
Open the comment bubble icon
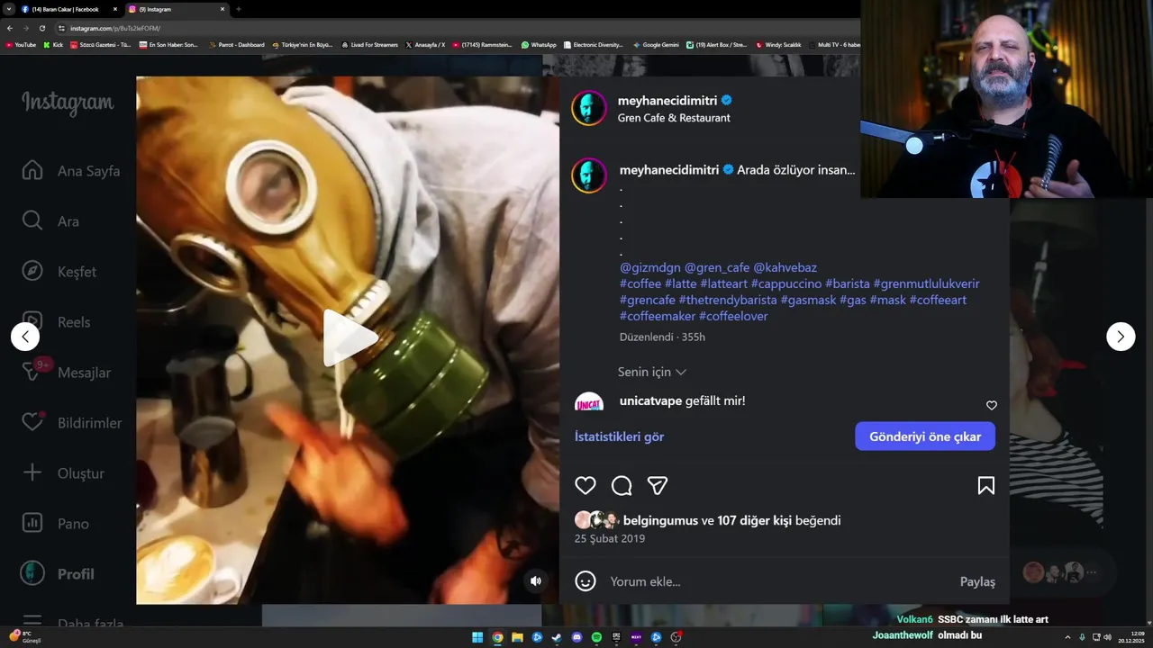click(x=622, y=486)
